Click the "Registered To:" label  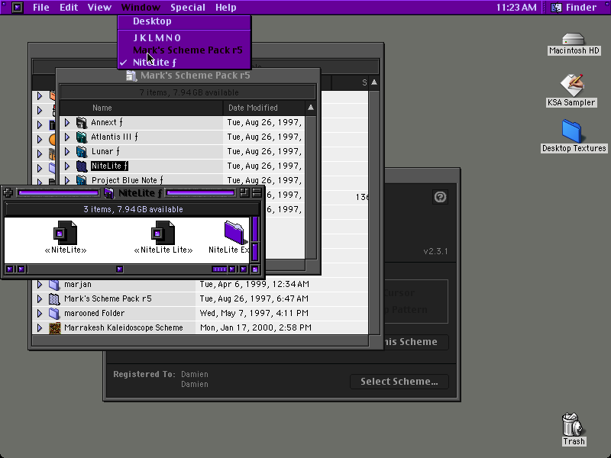coord(144,374)
